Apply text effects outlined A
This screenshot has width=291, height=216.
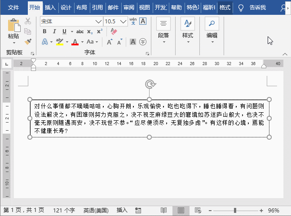click(45, 42)
